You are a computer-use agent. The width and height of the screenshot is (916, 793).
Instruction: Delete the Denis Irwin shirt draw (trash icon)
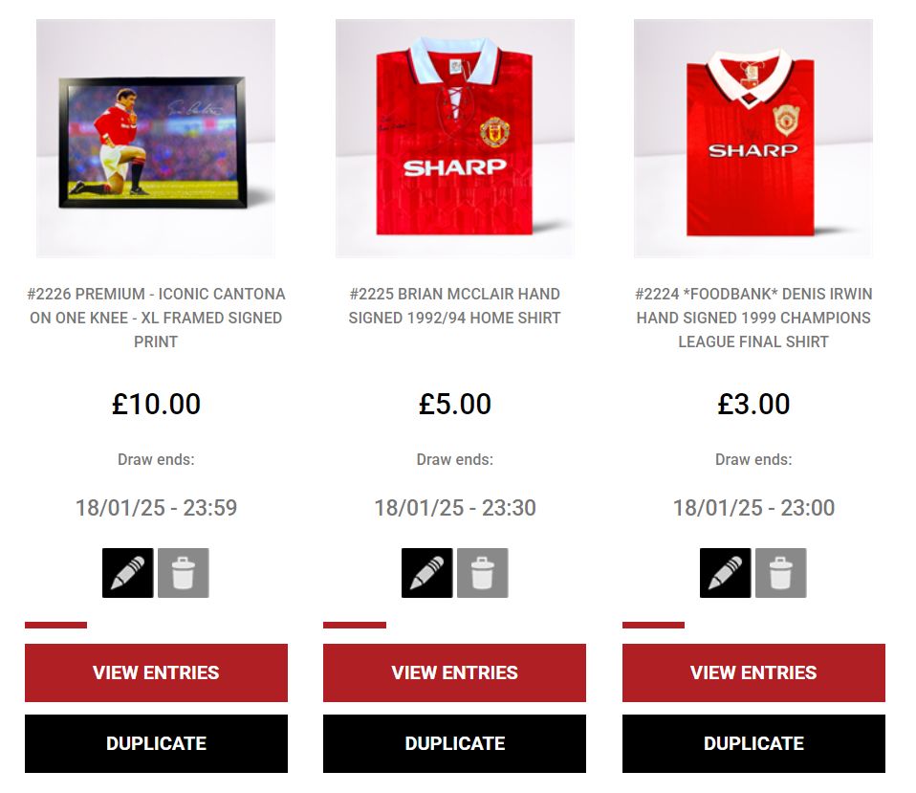click(781, 573)
